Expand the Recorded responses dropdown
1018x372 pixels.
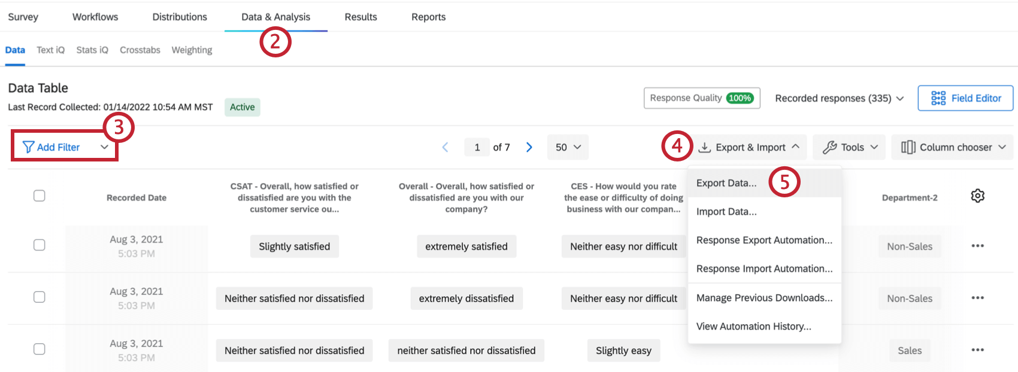tap(839, 98)
